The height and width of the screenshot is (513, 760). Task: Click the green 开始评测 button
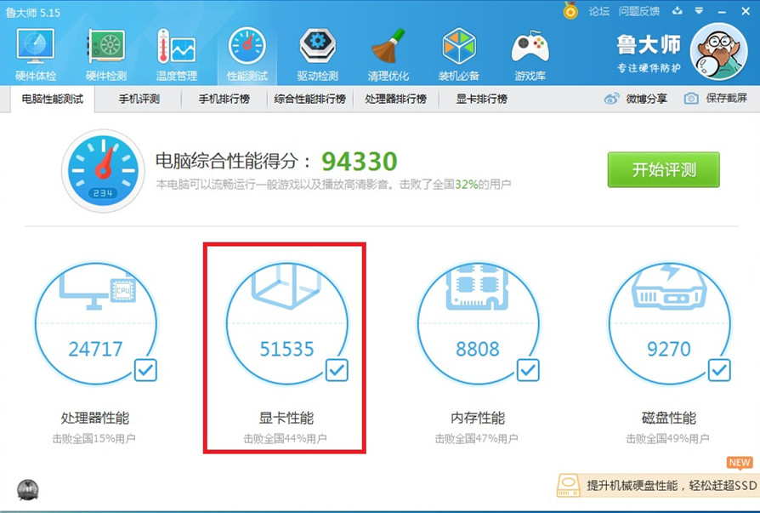point(664,169)
